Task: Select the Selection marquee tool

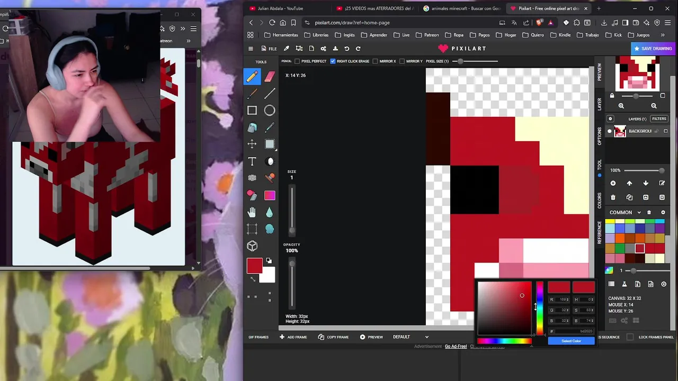Action: [x=270, y=144]
